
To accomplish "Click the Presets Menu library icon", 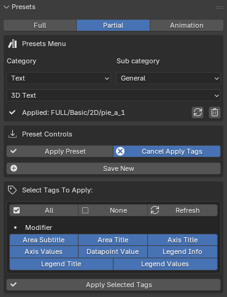I will tap(12, 44).
